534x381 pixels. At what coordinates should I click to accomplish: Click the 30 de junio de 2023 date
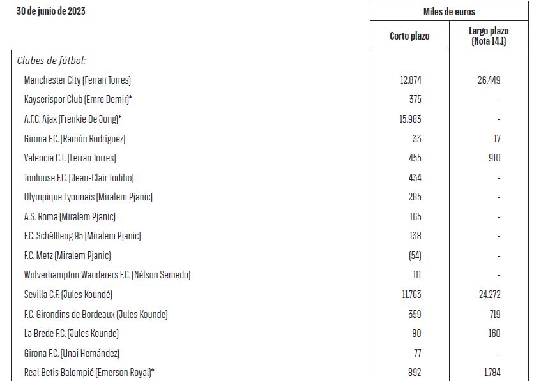coord(51,11)
